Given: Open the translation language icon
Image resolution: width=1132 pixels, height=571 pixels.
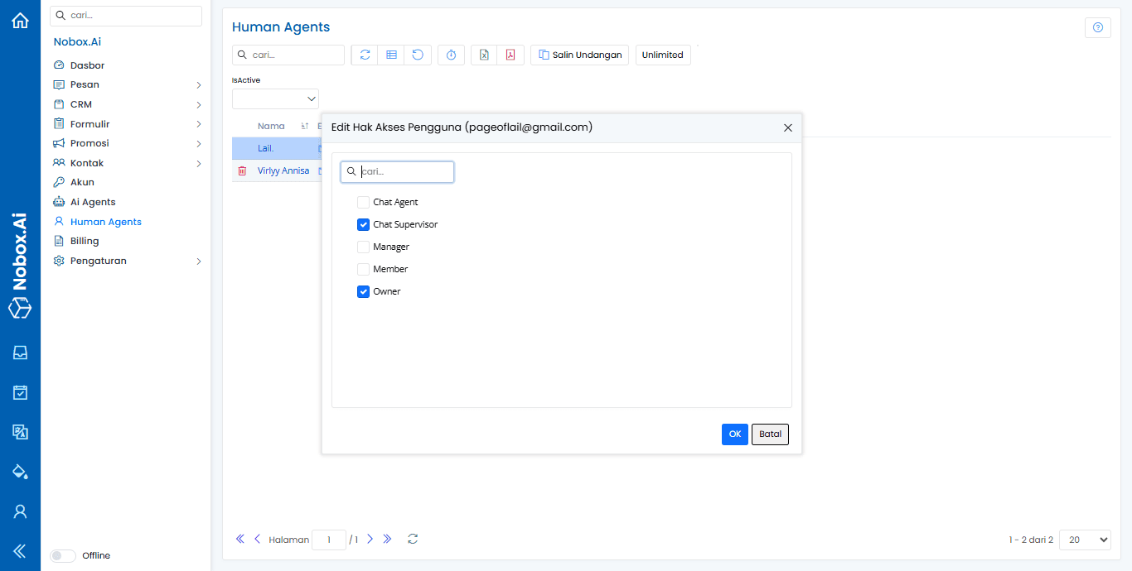Looking at the screenshot, I should [20, 432].
